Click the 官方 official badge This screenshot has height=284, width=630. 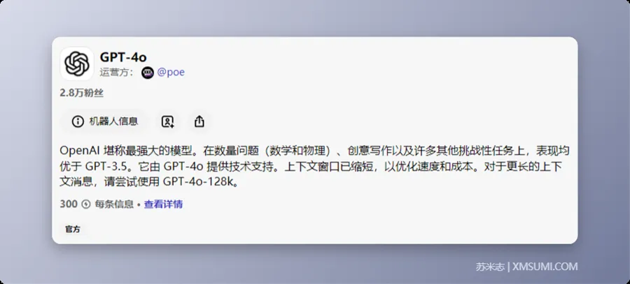tap(73, 229)
